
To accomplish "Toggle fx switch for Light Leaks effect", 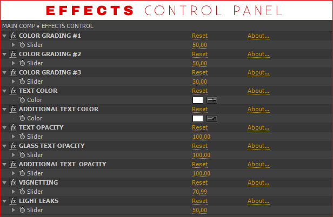I will click(14, 201).
